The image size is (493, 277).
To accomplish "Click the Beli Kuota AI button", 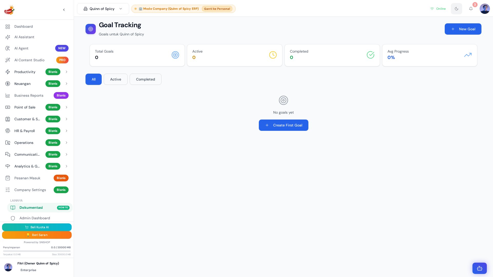I will [x=37, y=227].
